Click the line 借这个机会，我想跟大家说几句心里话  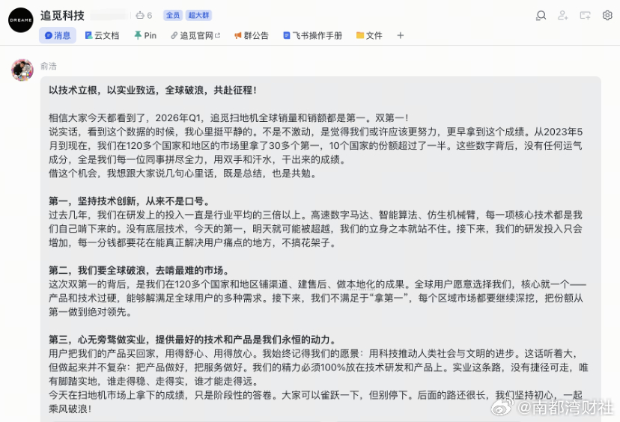point(184,174)
